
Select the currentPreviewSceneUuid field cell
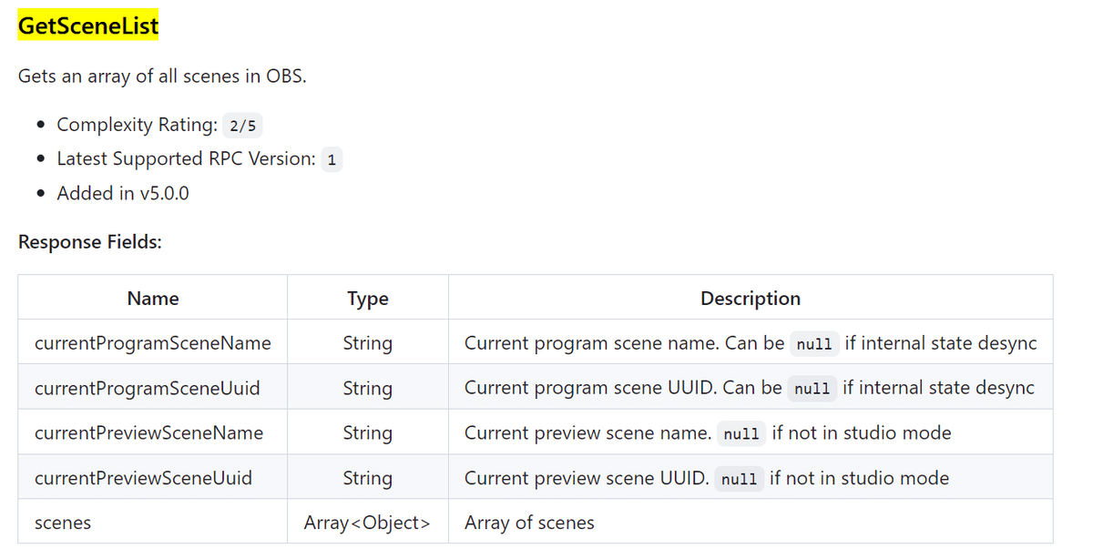click(144, 478)
